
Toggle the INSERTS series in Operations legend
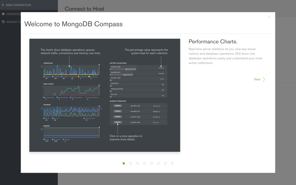click(x=44, y=76)
